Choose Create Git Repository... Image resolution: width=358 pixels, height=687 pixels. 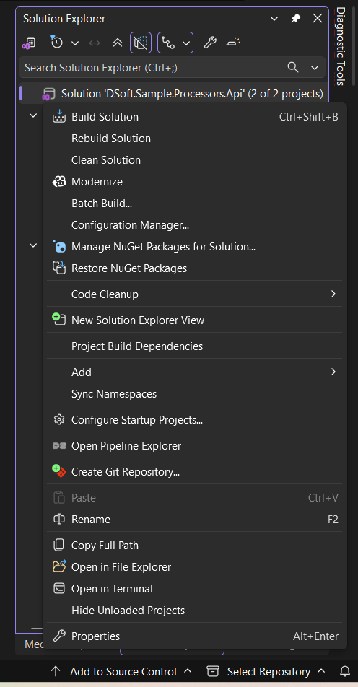pyautogui.click(x=195, y=472)
